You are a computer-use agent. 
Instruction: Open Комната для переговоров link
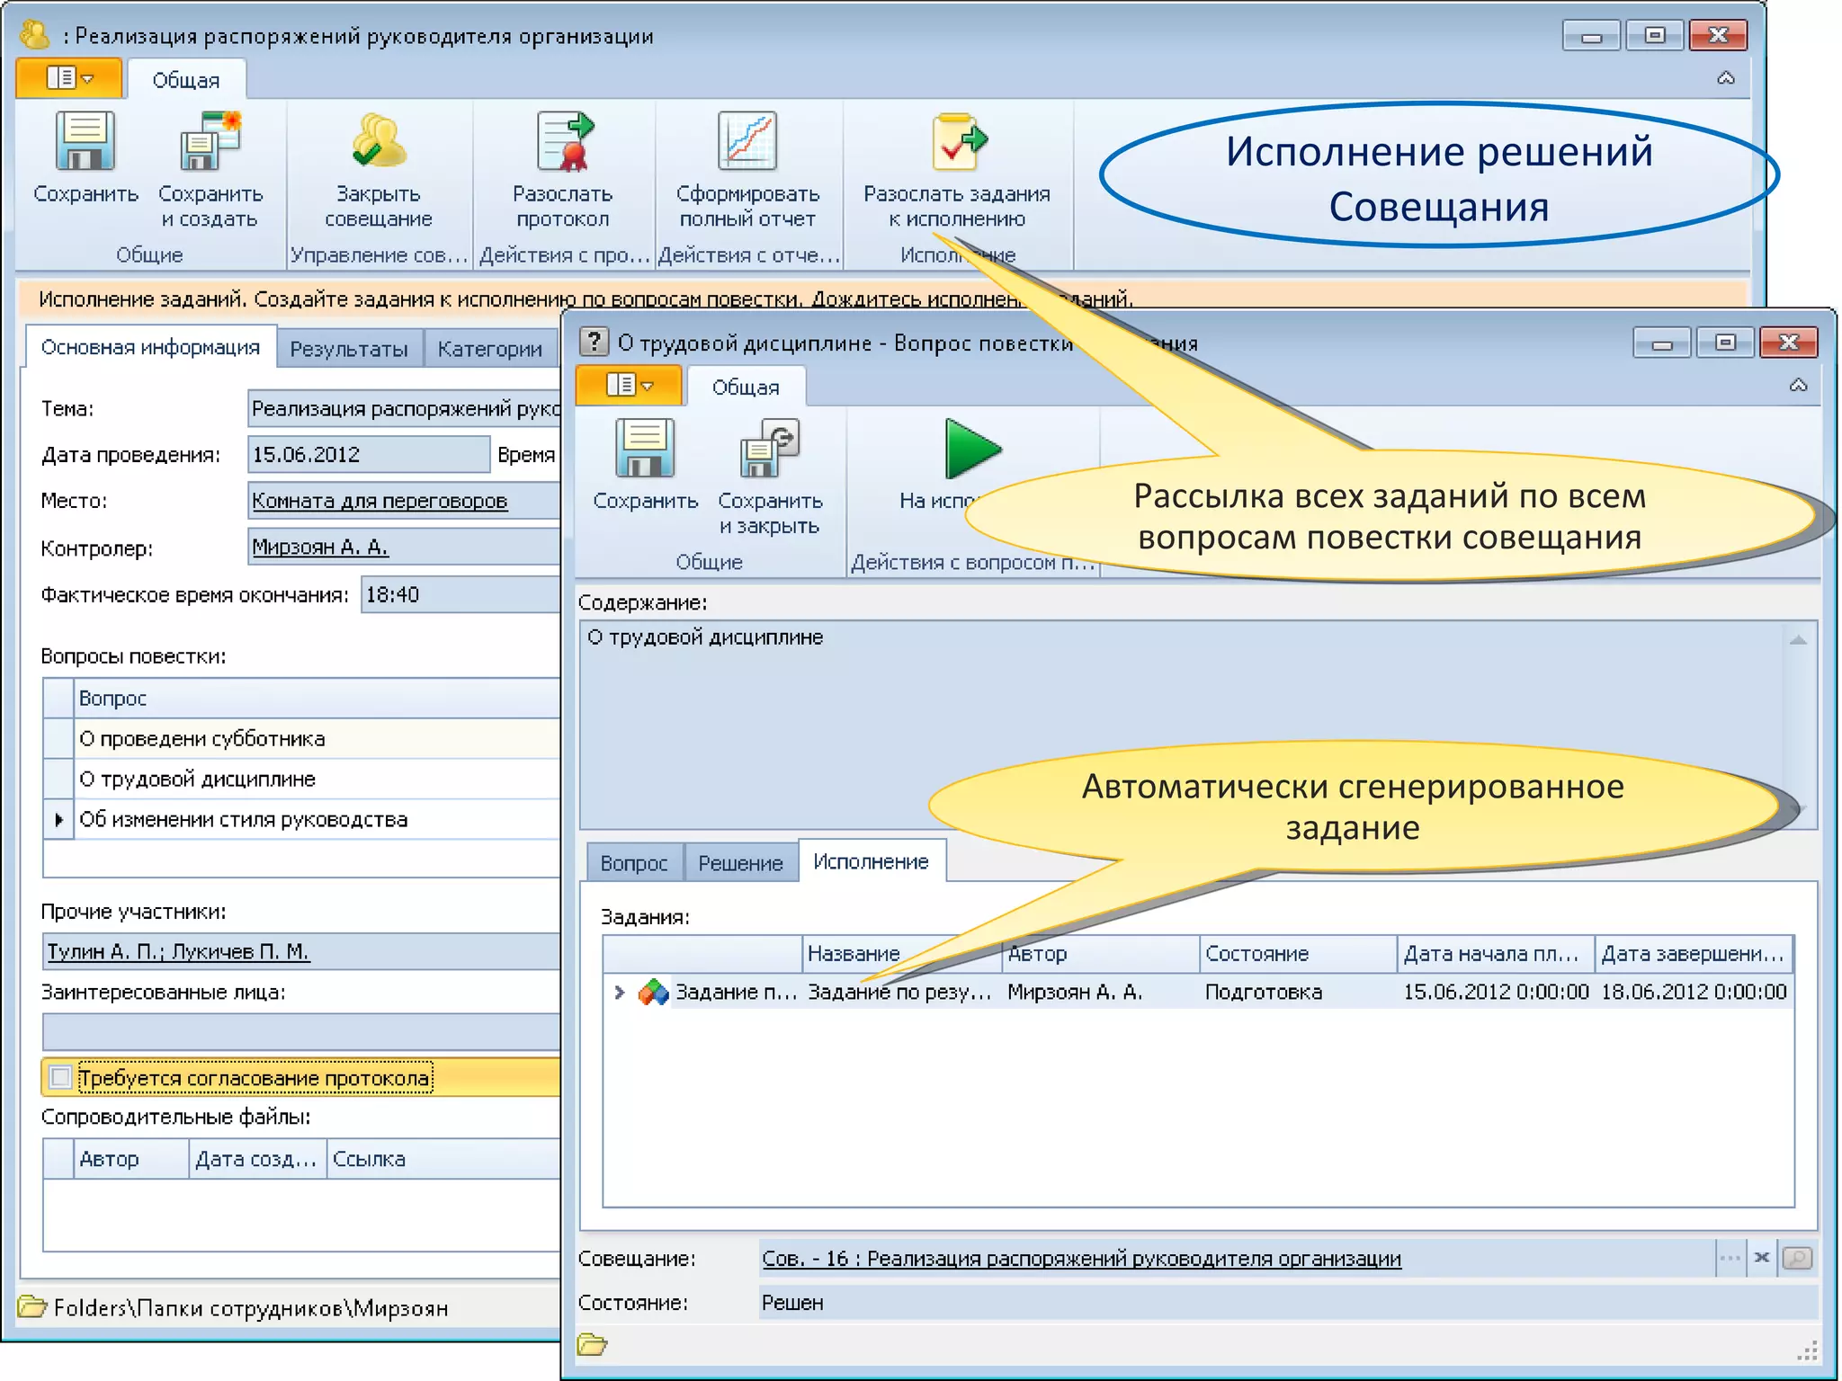(380, 501)
